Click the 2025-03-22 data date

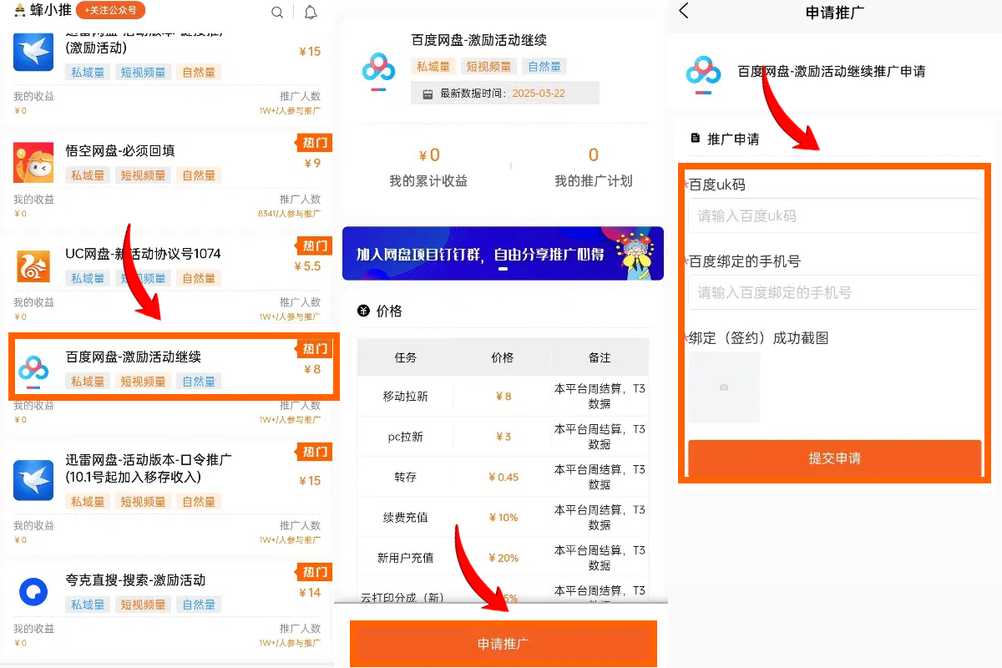[x=539, y=94]
